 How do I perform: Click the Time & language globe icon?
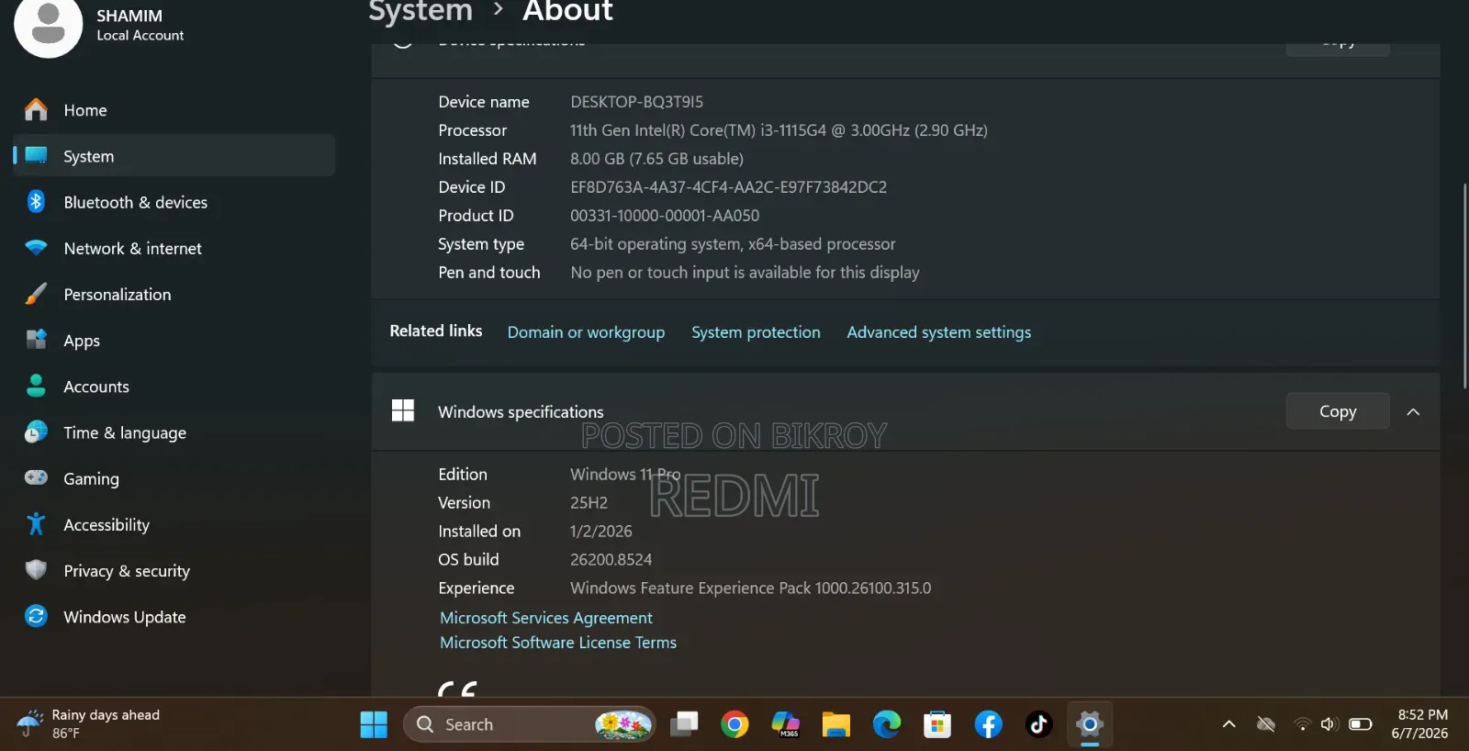[36, 432]
